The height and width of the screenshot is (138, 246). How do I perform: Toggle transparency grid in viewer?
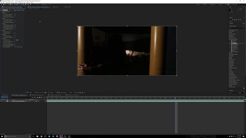pos(59,93)
